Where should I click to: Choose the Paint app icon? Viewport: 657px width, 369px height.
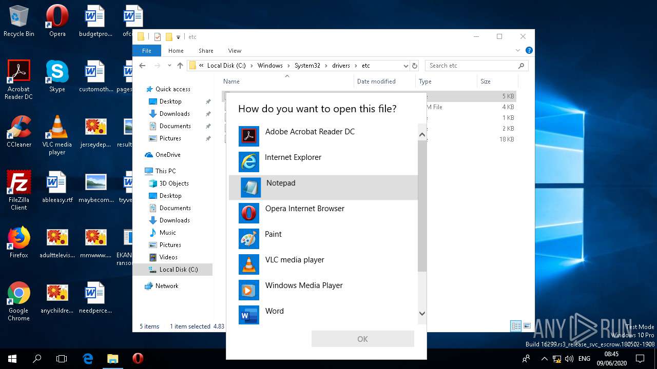click(249, 239)
